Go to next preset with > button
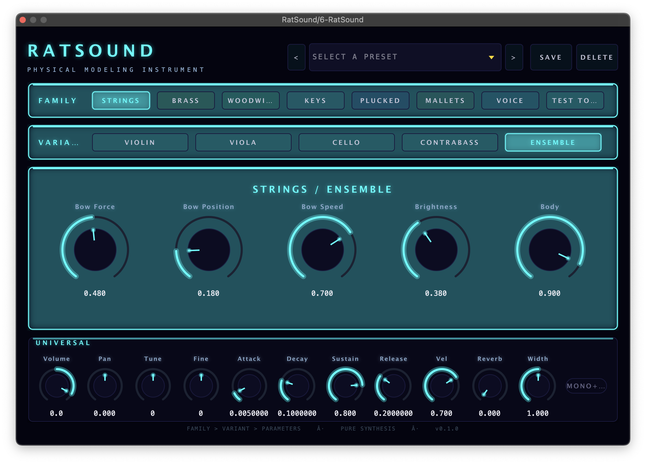Screen dimensions: 646x464 514,57
